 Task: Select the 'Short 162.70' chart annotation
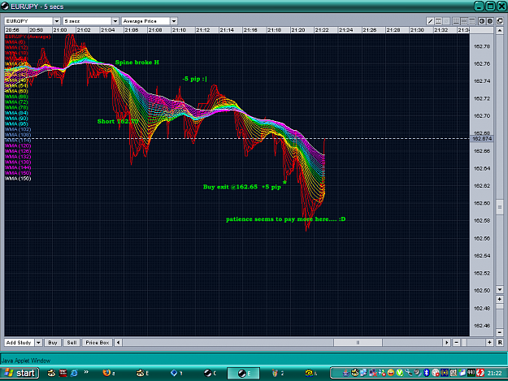(x=118, y=122)
